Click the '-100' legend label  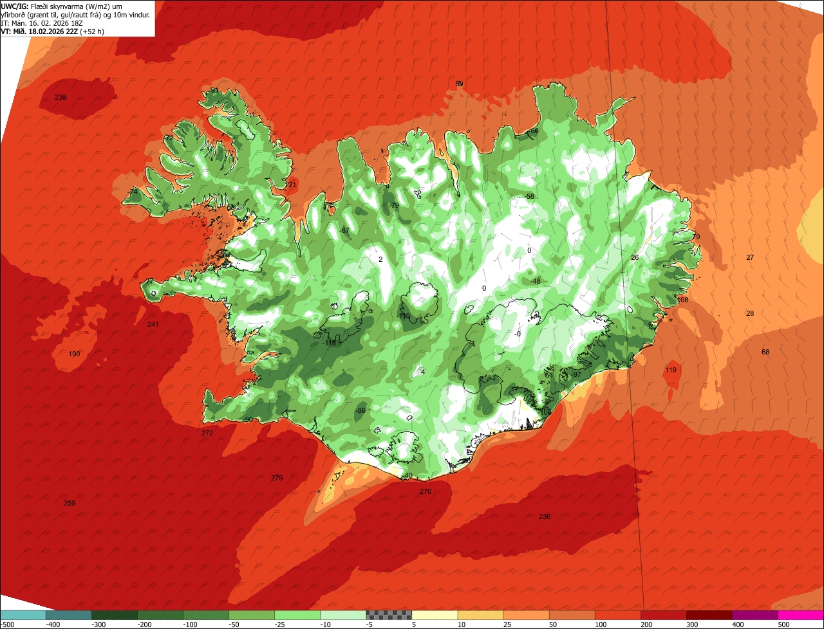pyautogui.click(x=191, y=624)
